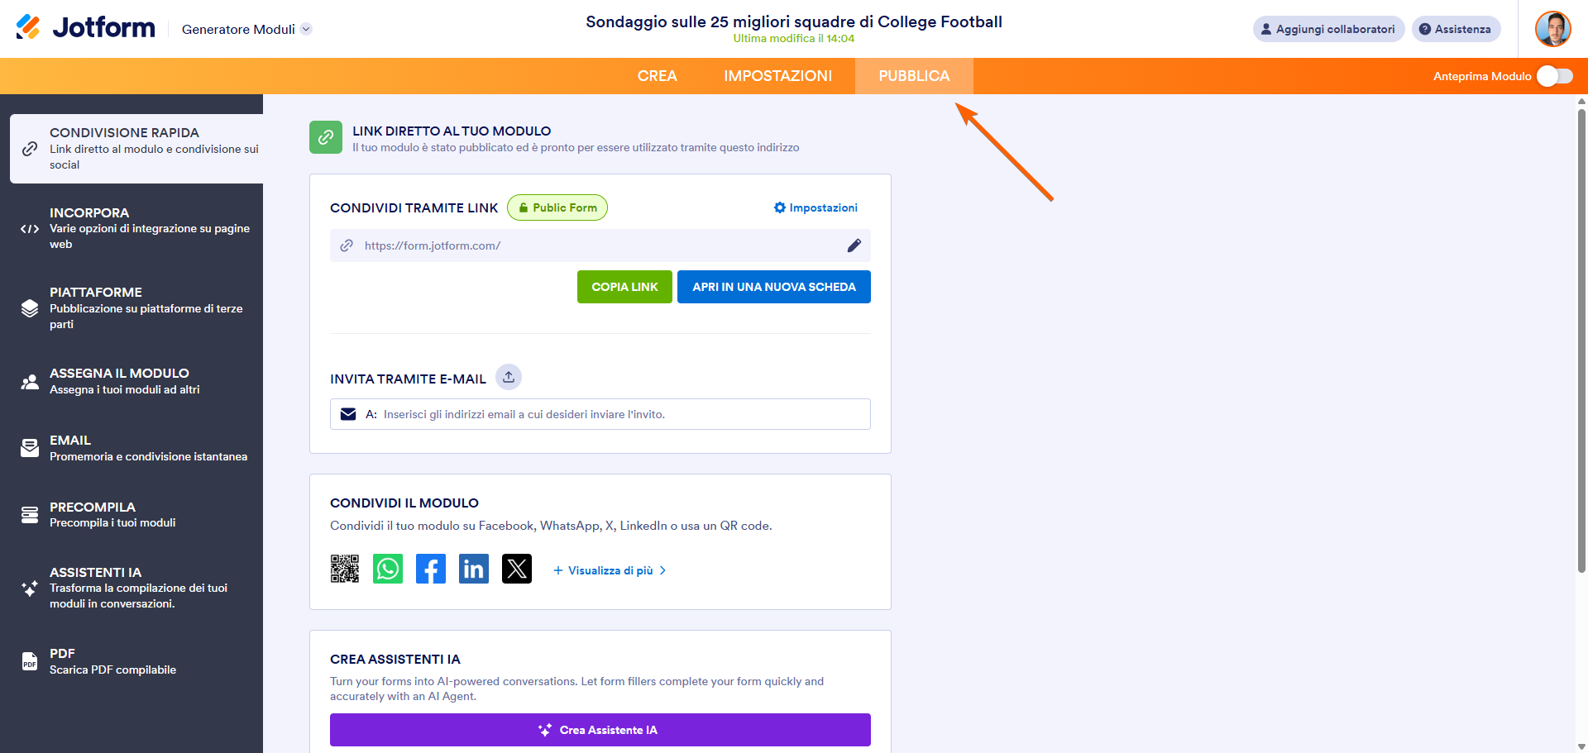Click the envelope icon in invite field
1588x753 pixels.
pyautogui.click(x=348, y=414)
